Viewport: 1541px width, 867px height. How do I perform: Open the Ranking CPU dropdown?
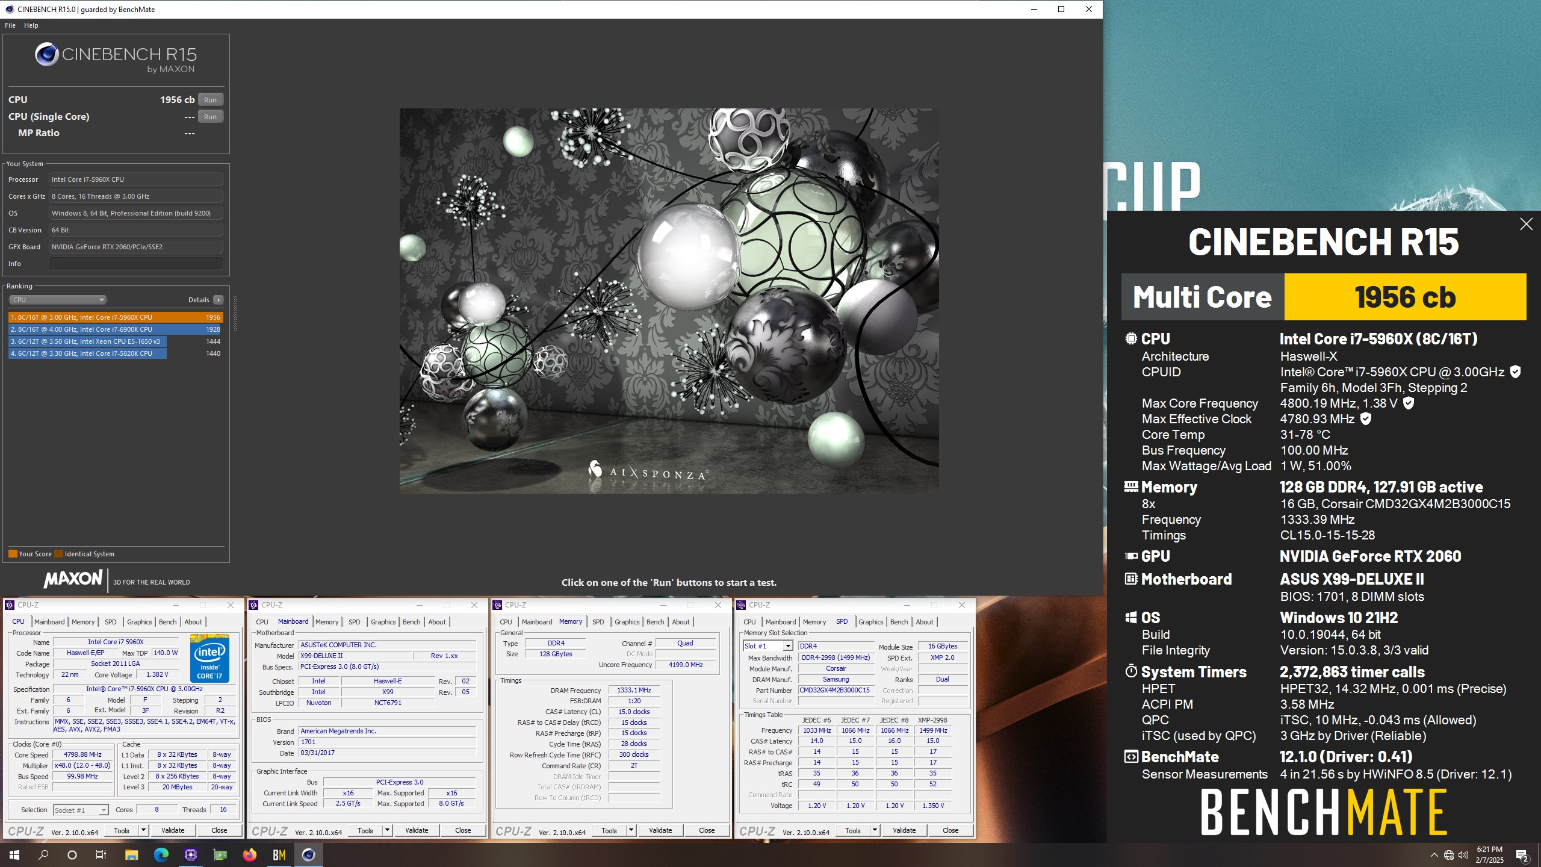[x=57, y=300]
